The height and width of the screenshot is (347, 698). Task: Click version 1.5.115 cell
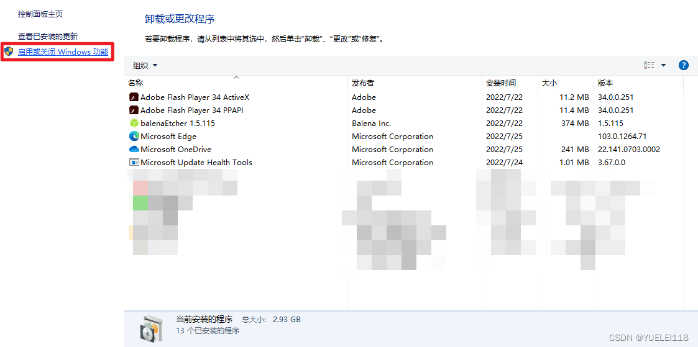click(611, 124)
